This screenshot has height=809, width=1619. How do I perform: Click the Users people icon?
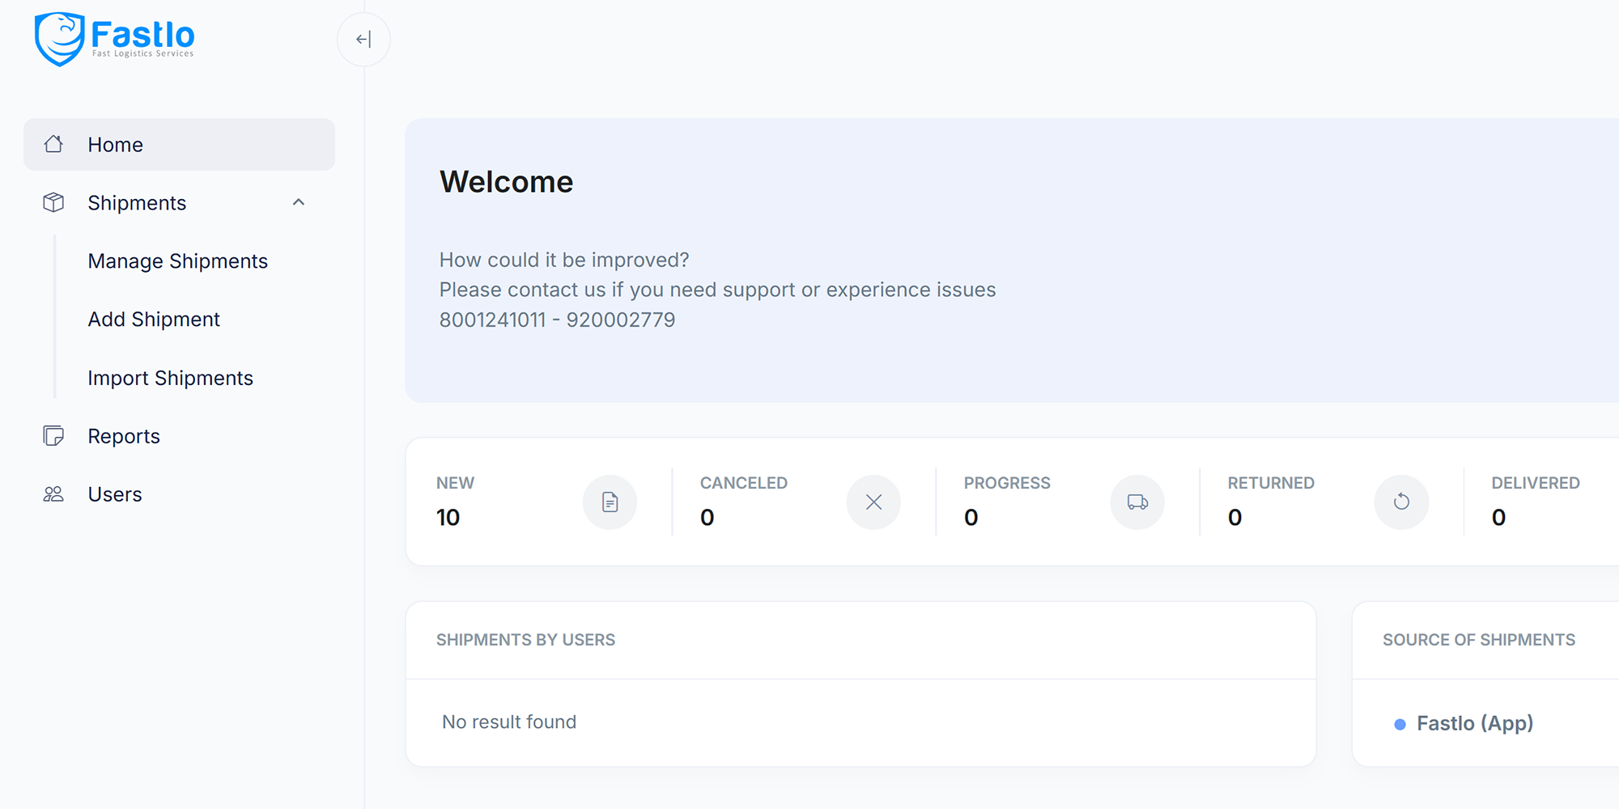[x=53, y=494]
